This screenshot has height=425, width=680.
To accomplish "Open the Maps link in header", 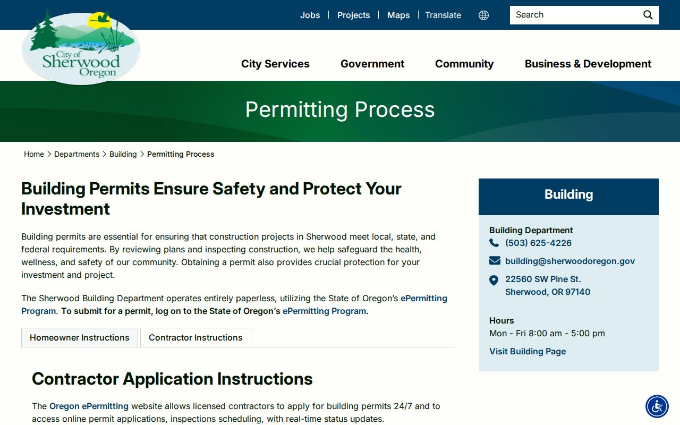I will pos(398,15).
